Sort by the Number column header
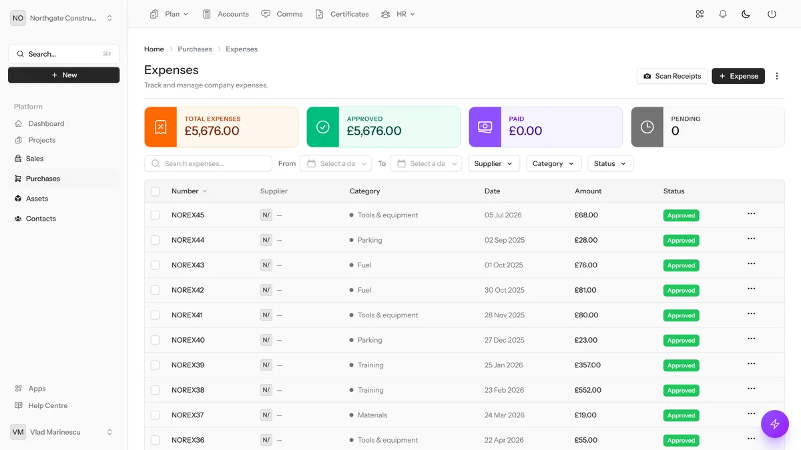This screenshot has height=450, width=801. [x=189, y=191]
